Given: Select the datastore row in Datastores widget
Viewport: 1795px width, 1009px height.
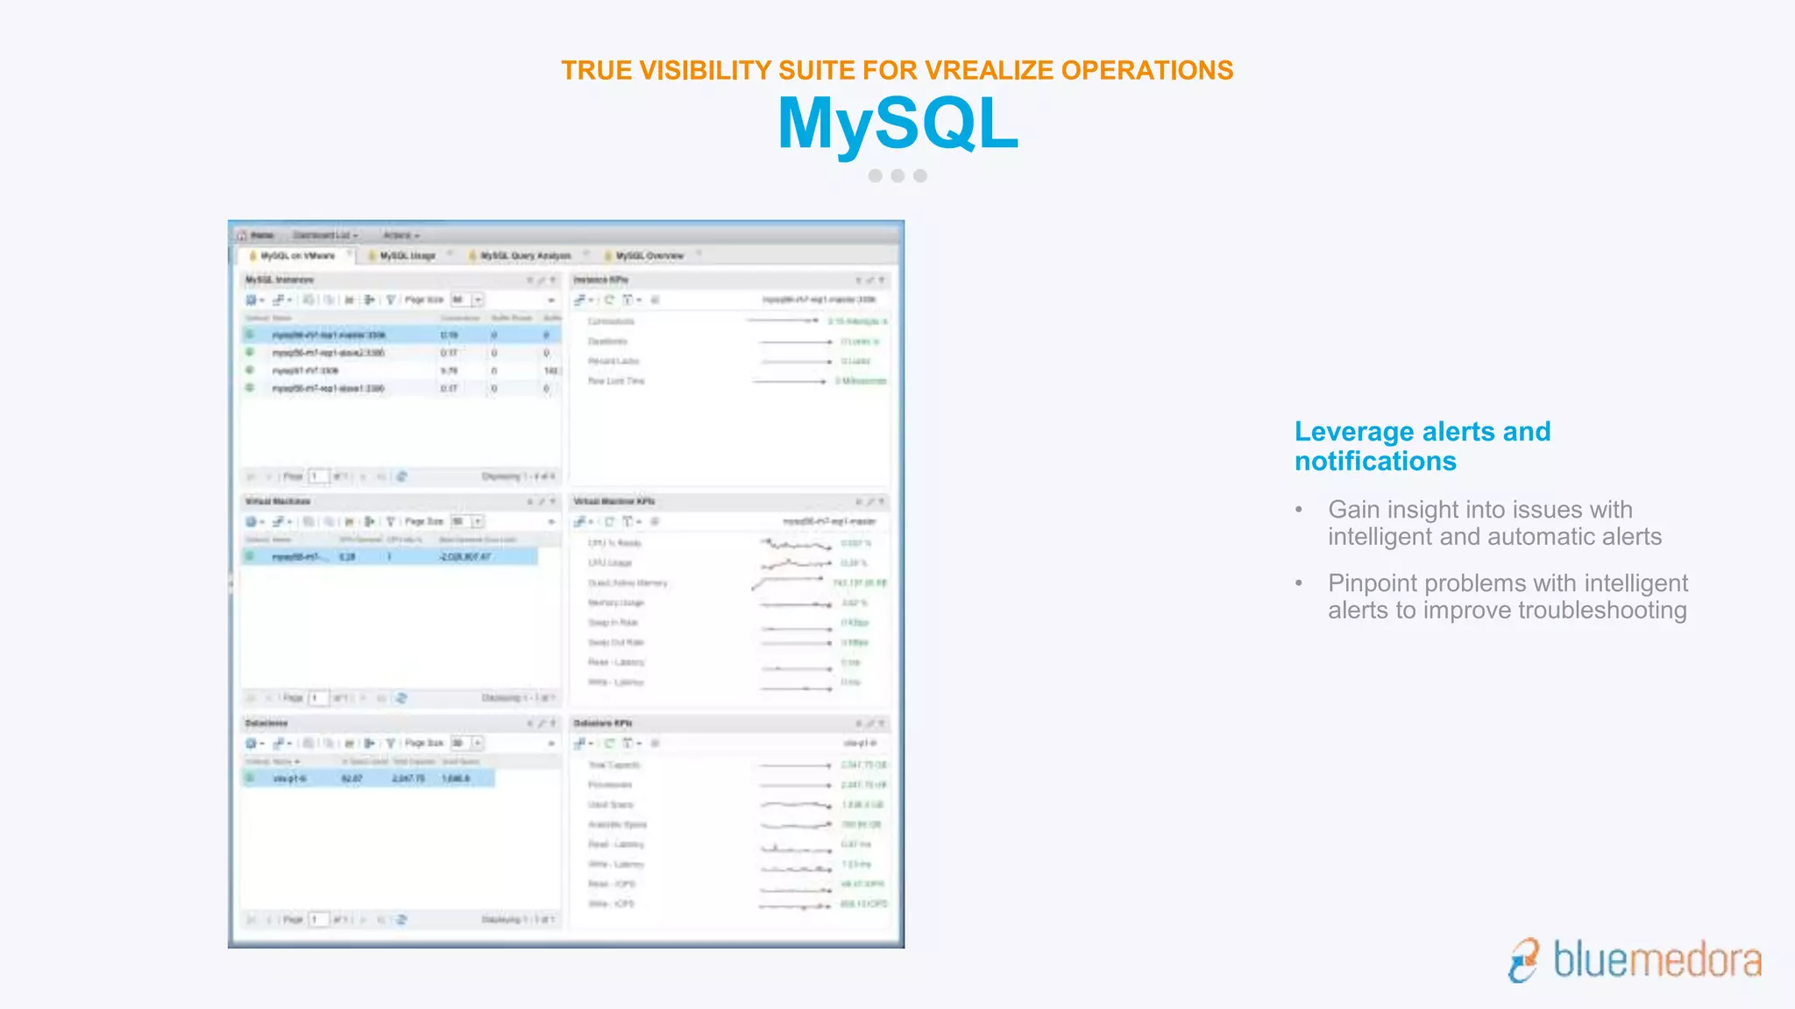Looking at the screenshot, I should coord(368,778).
